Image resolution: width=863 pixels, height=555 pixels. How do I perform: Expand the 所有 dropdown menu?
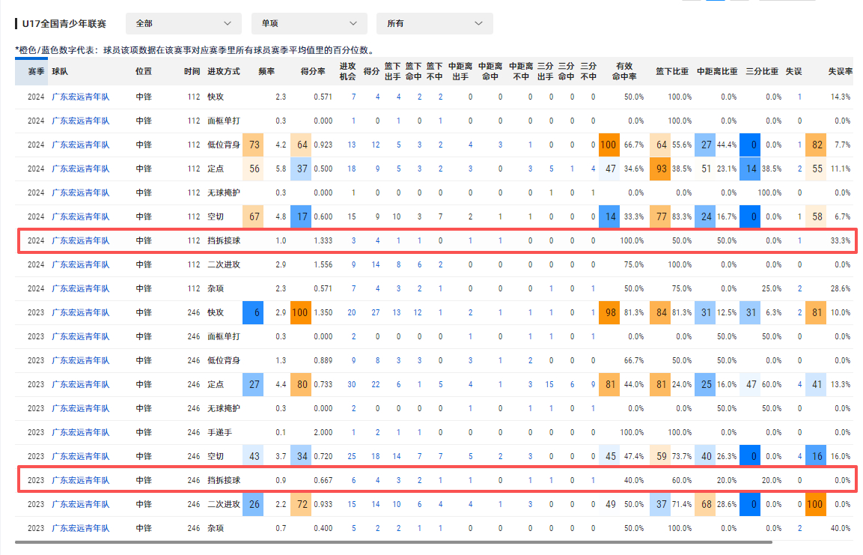434,23
